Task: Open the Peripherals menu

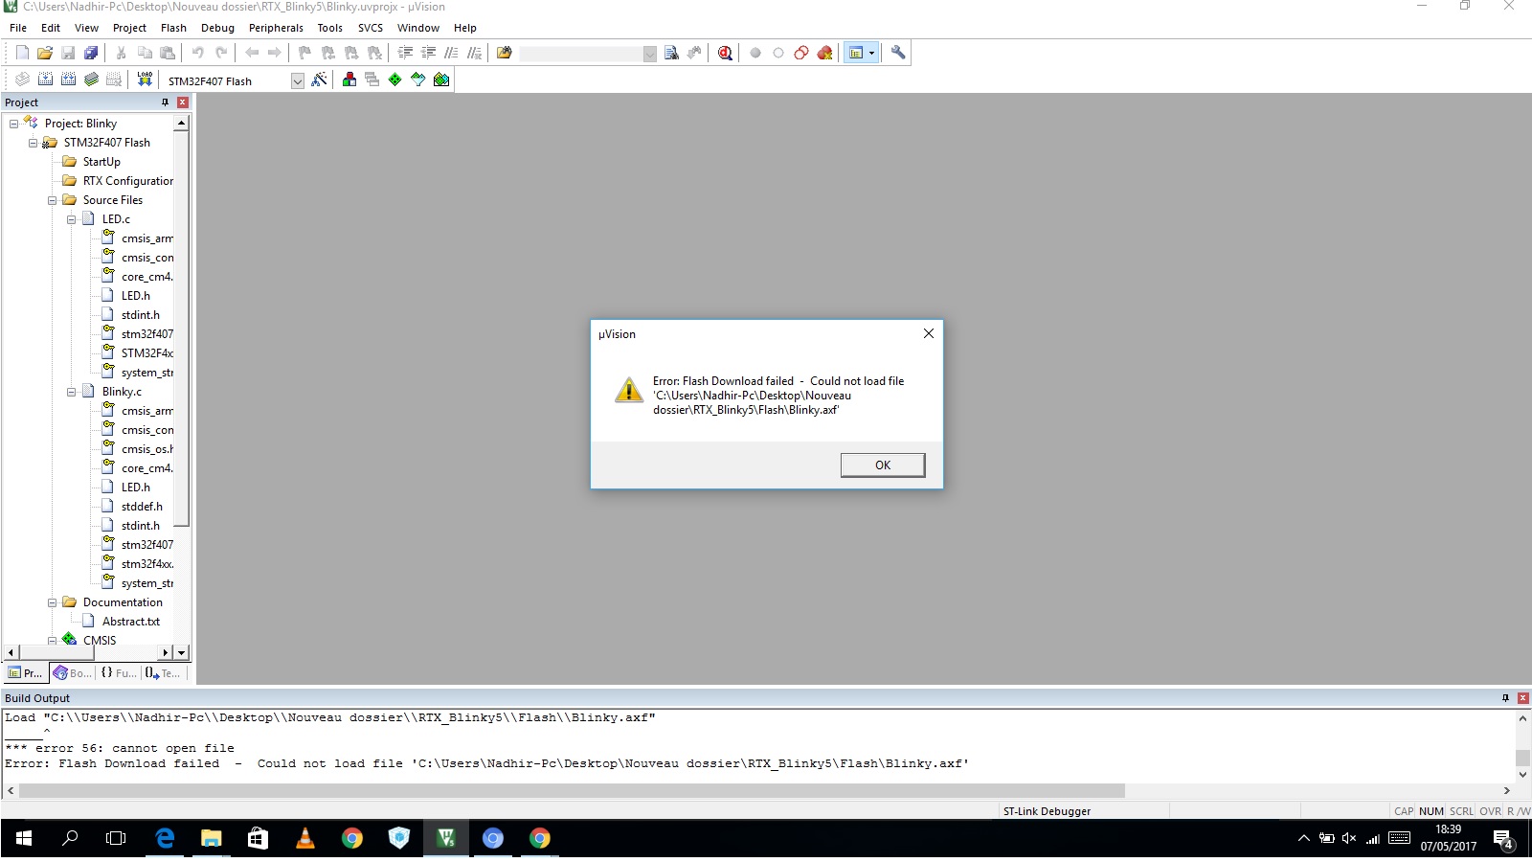Action: 276,28
